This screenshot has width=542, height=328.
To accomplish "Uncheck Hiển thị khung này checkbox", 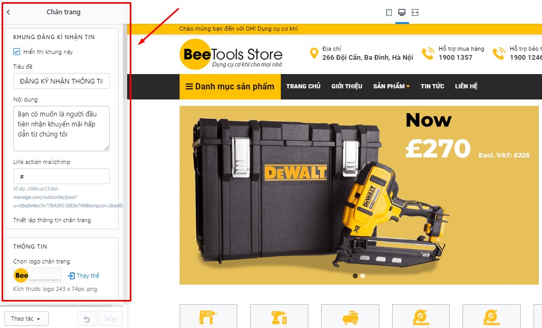I will [16, 52].
